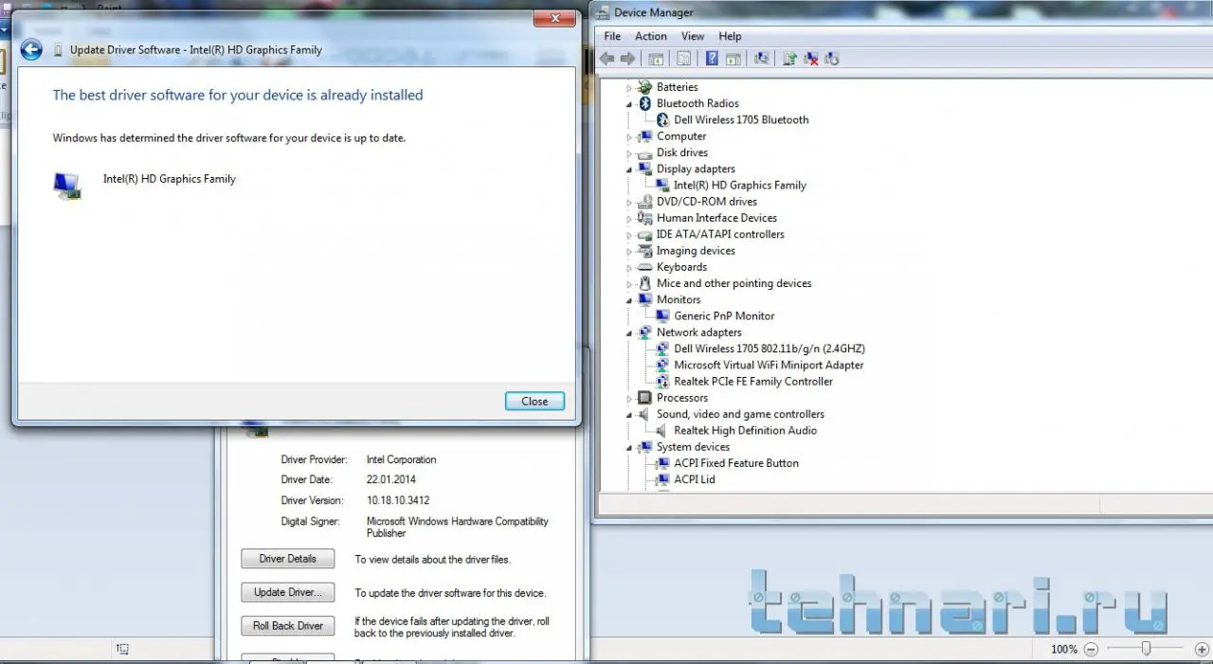1213x664 pixels.
Task: Click Dell Wireless 1705 Bluetooth device icon
Action: [x=662, y=119]
